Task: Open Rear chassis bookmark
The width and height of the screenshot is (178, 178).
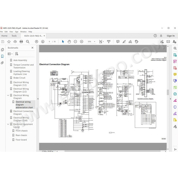Action: pos(21,135)
